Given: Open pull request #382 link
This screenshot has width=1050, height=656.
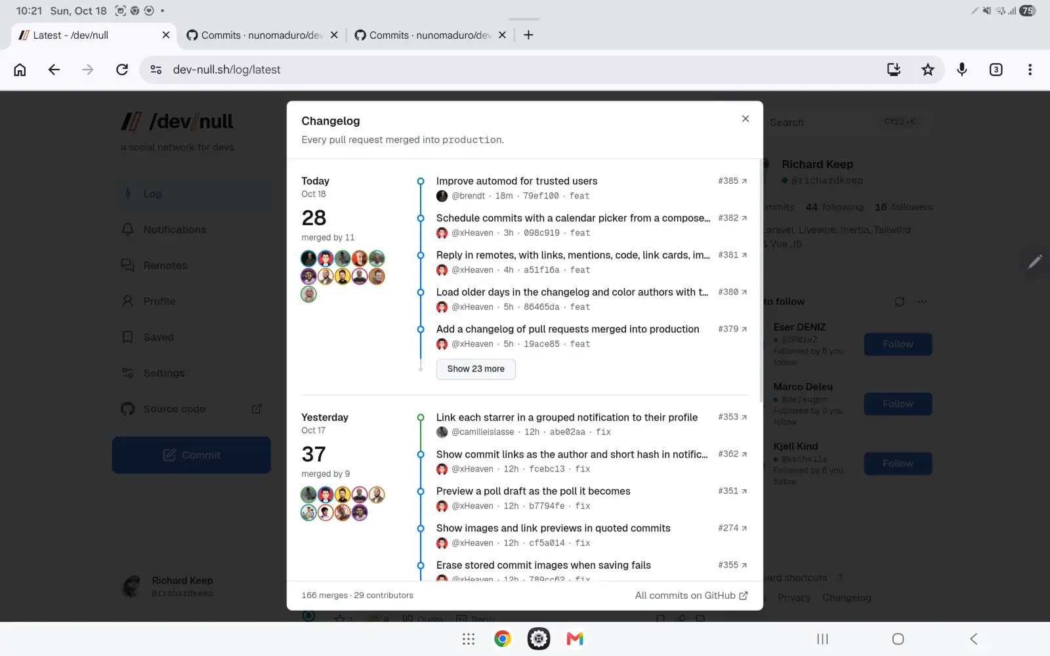Looking at the screenshot, I should (732, 218).
